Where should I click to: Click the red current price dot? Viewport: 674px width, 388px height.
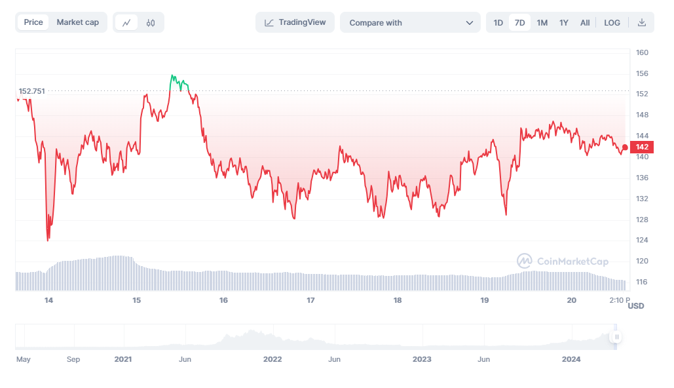pos(625,147)
